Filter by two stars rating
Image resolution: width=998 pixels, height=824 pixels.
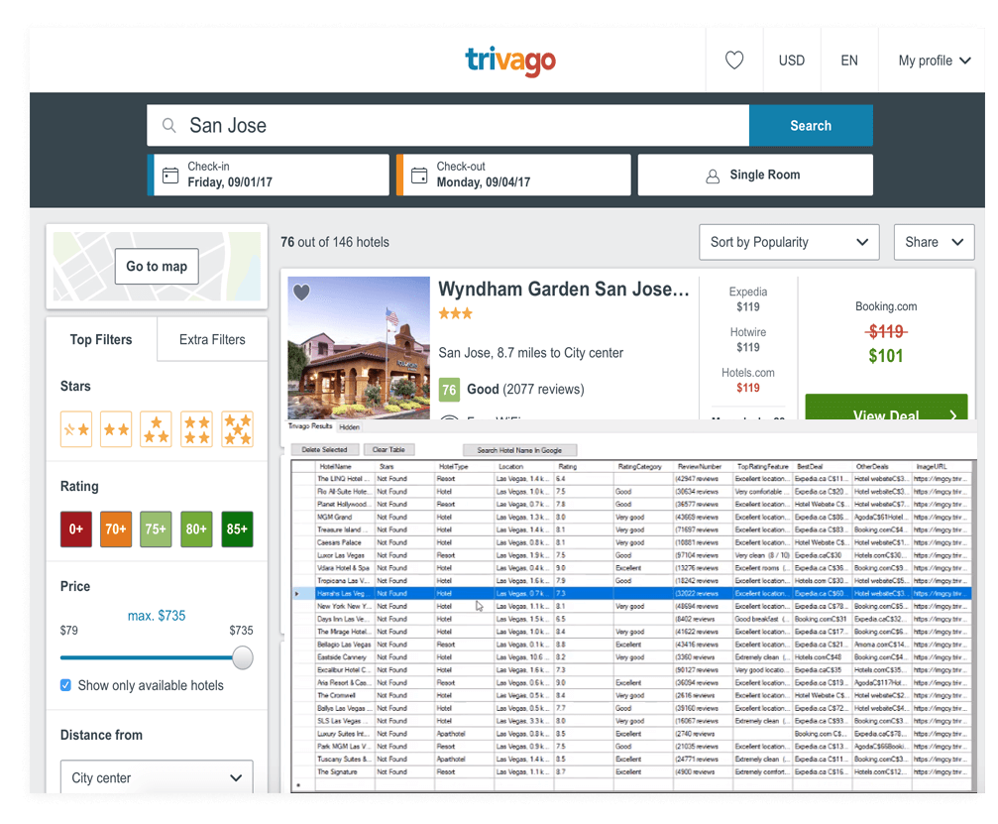tap(117, 429)
